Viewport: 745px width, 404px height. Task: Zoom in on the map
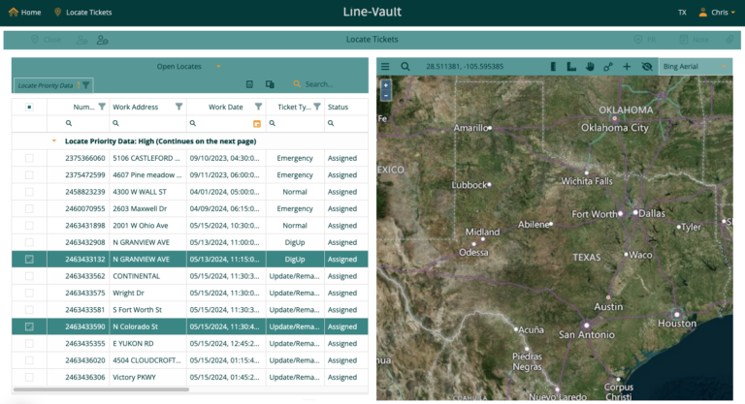[387, 84]
